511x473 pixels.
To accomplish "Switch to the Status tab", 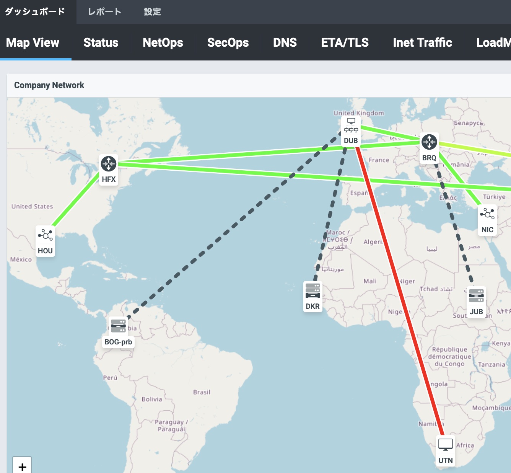I will coord(101,42).
